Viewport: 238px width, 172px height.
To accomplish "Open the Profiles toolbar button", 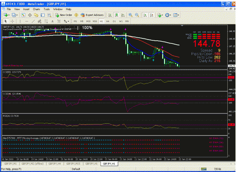I will click(14, 15).
